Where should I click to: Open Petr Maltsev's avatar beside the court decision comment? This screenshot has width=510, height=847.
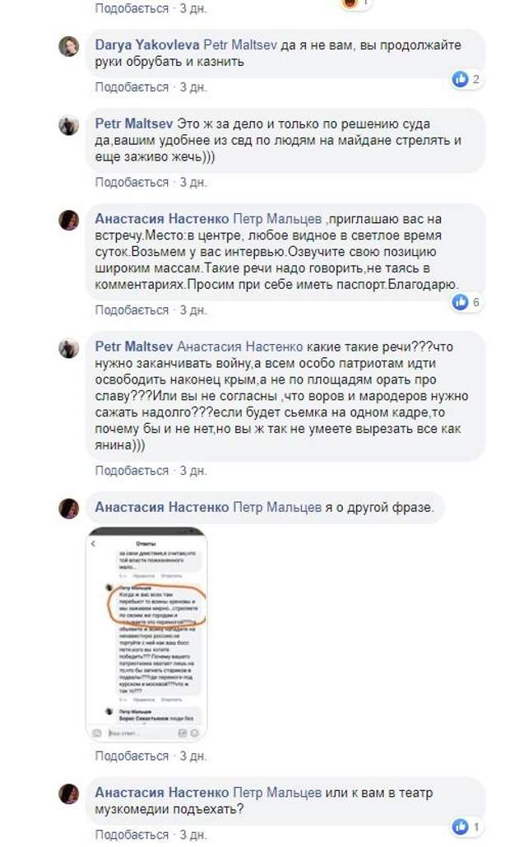point(69,126)
